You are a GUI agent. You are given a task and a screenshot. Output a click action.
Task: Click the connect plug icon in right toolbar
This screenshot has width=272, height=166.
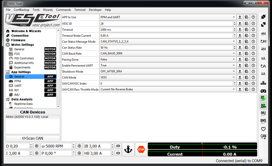[x=263, y=17]
